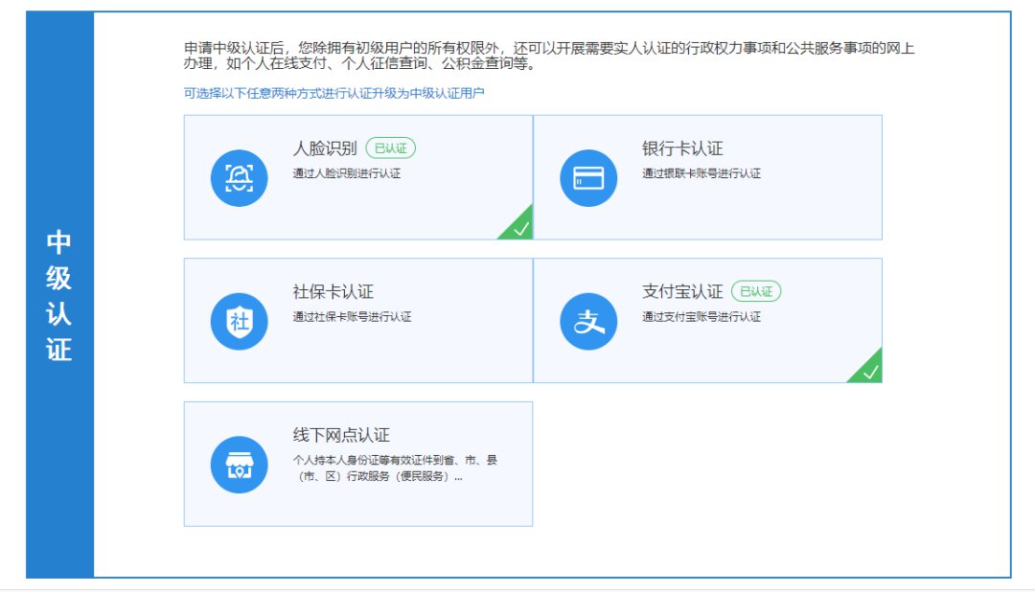Click the bank card icon
1035x592 pixels.
[588, 178]
